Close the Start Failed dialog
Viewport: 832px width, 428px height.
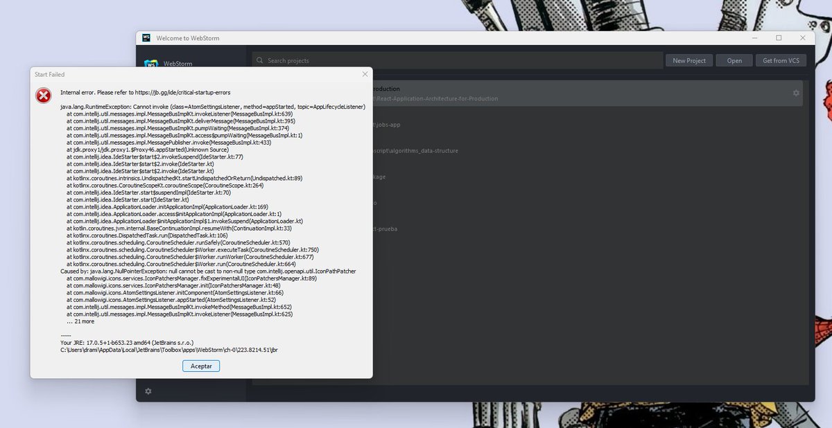point(365,74)
